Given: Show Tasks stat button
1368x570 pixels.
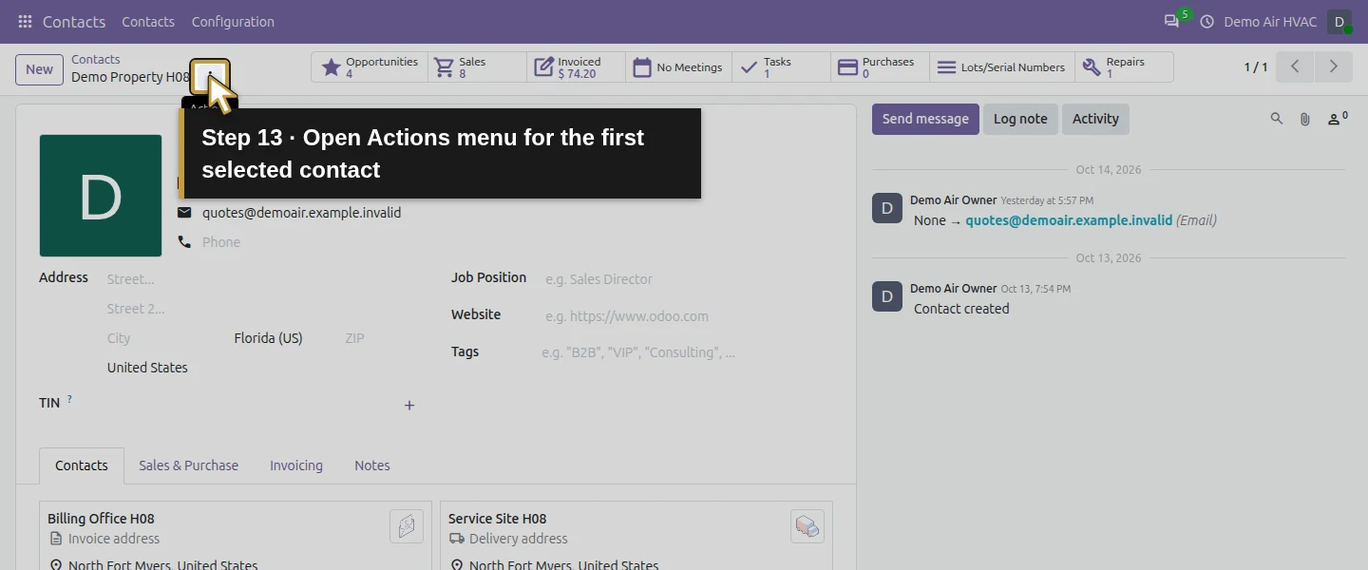Looking at the screenshot, I should 781,67.
